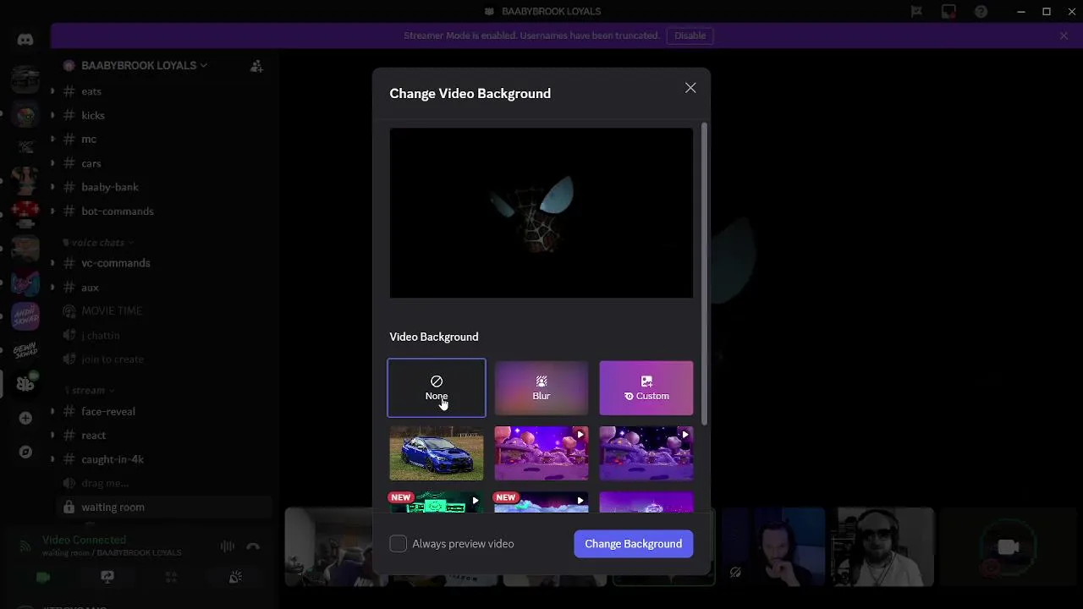Click the noise suppression waveform icon

(x=228, y=546)
